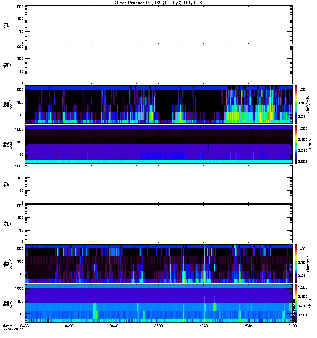317x338 pixels.
Task: Click the empty thc fff 1 plot panel
Action: pyautogui.click(x=159, y=184)
